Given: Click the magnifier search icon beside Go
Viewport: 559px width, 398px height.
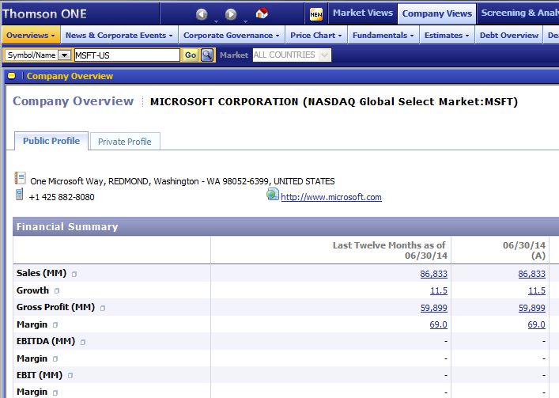Looking at the screenshot, I should [207, 55].
